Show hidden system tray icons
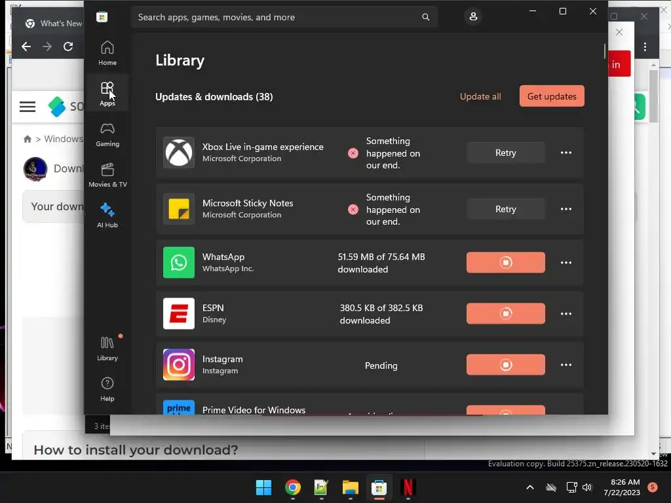 (529, 487)
